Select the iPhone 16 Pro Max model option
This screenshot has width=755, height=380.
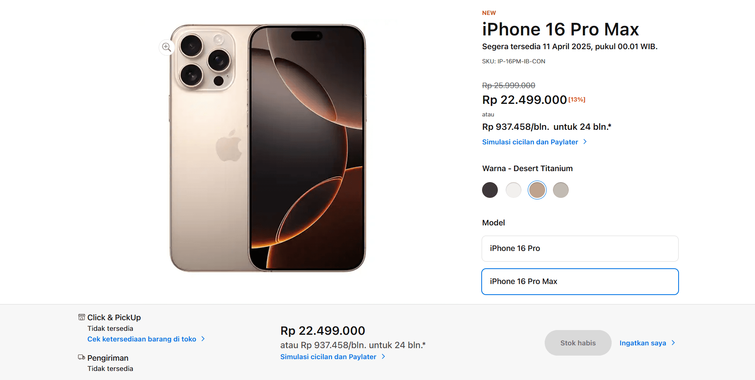click(579, 281)
